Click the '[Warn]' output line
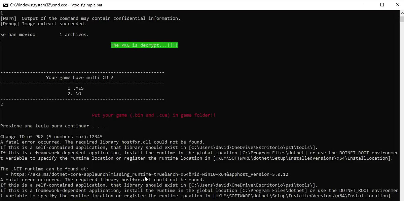This screenshot has height=201, width=404. 90,18
